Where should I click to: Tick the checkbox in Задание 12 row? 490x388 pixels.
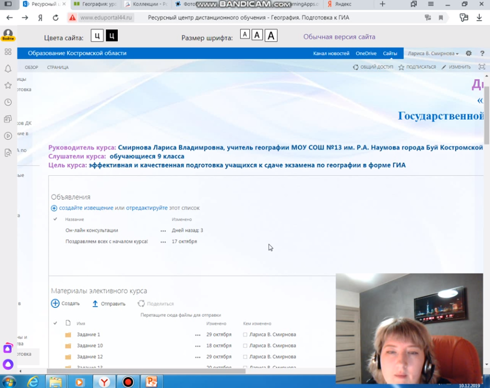point(245,357)
